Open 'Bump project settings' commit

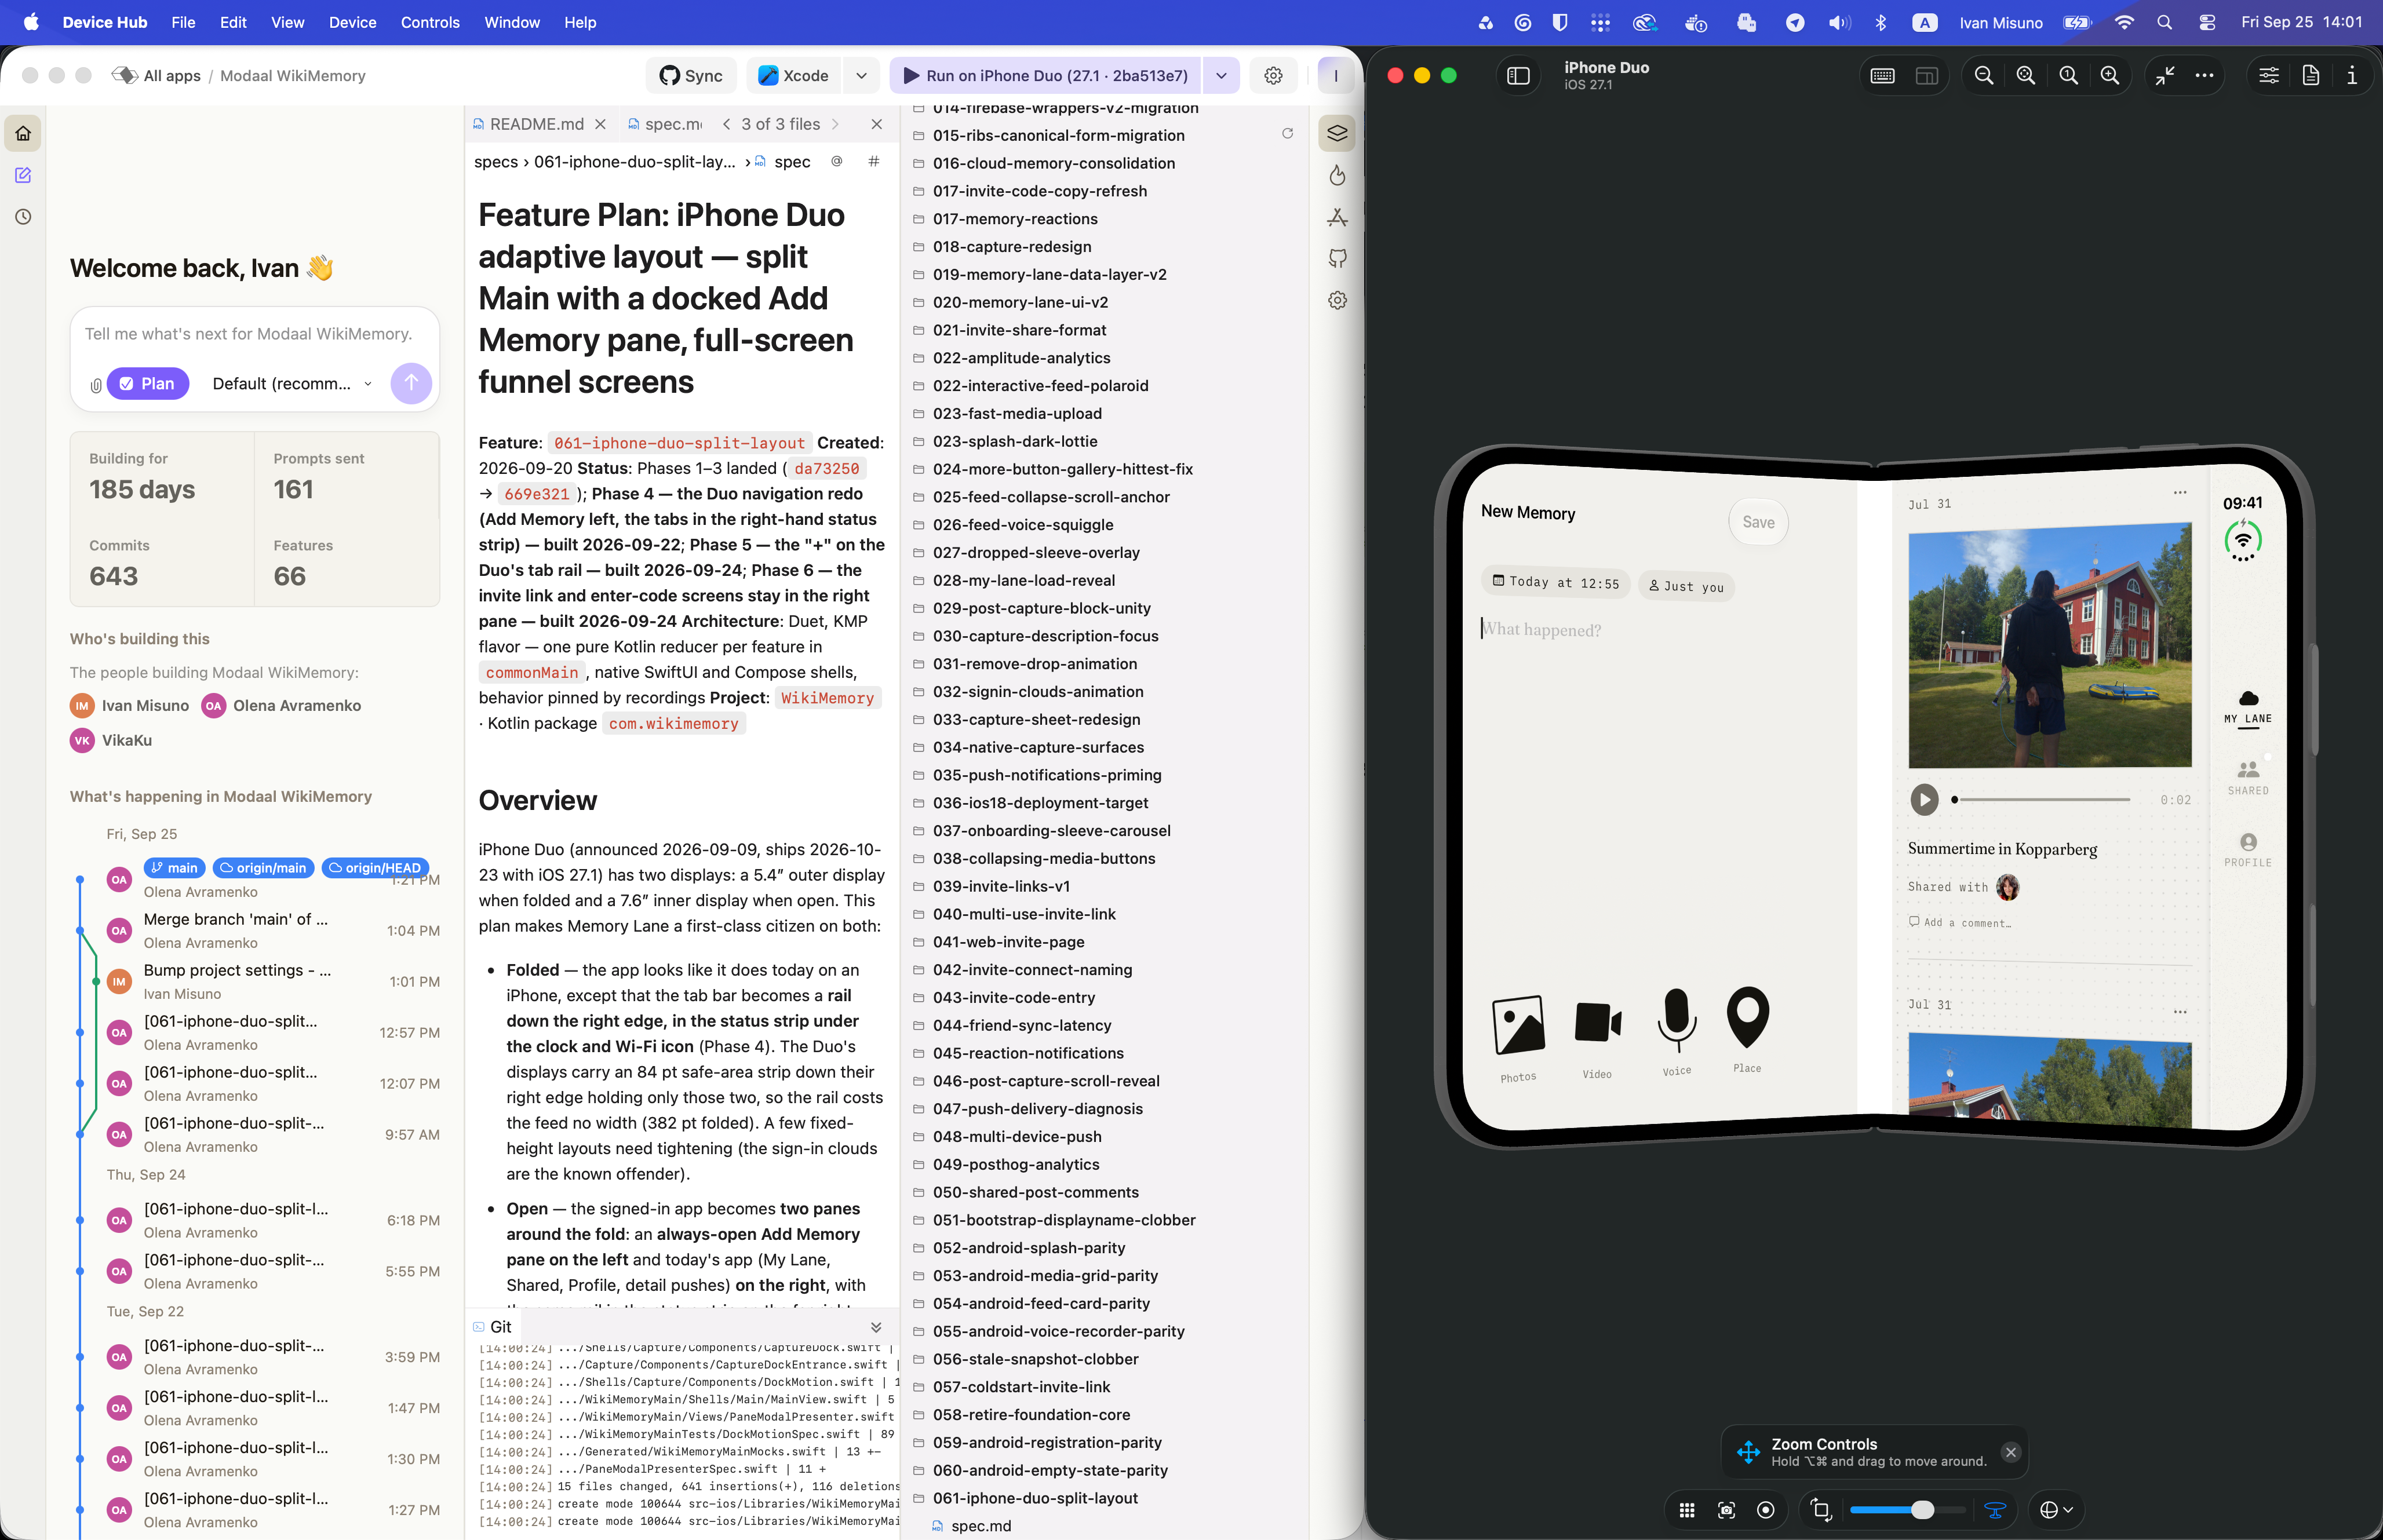tap(237, 970)
